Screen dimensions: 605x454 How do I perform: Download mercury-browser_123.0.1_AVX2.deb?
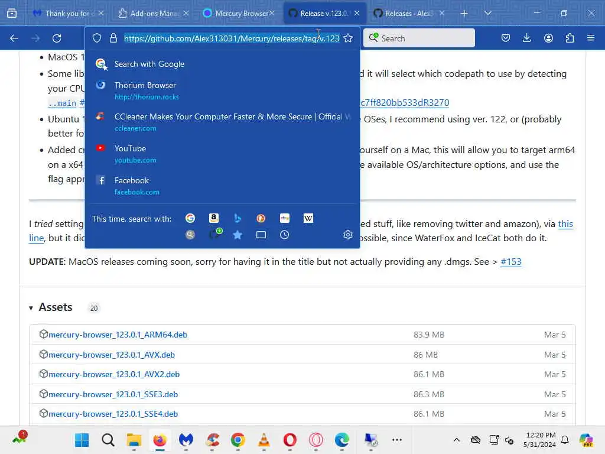click(114, 374)
